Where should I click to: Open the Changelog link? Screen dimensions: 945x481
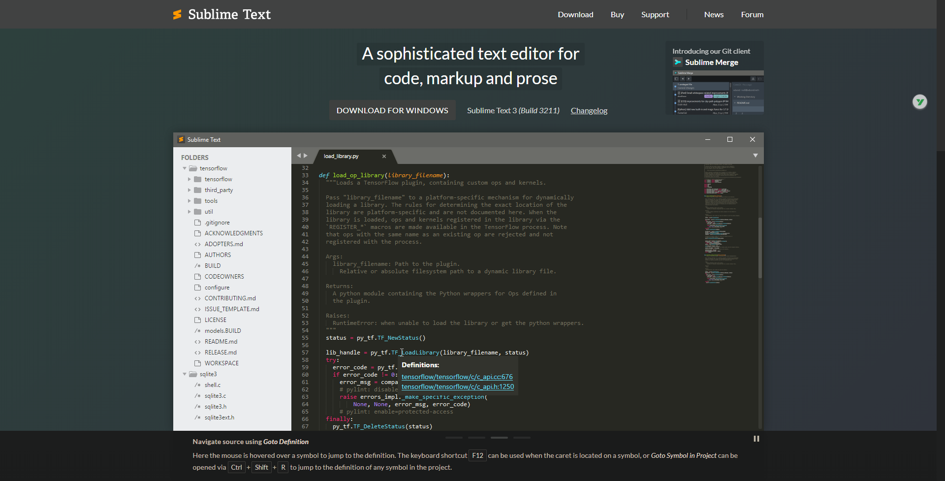pyautogui.click(x=589, y=111)
